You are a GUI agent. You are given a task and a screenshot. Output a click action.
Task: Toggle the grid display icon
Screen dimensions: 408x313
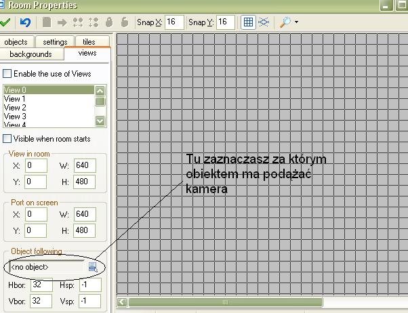coord(249,22)
